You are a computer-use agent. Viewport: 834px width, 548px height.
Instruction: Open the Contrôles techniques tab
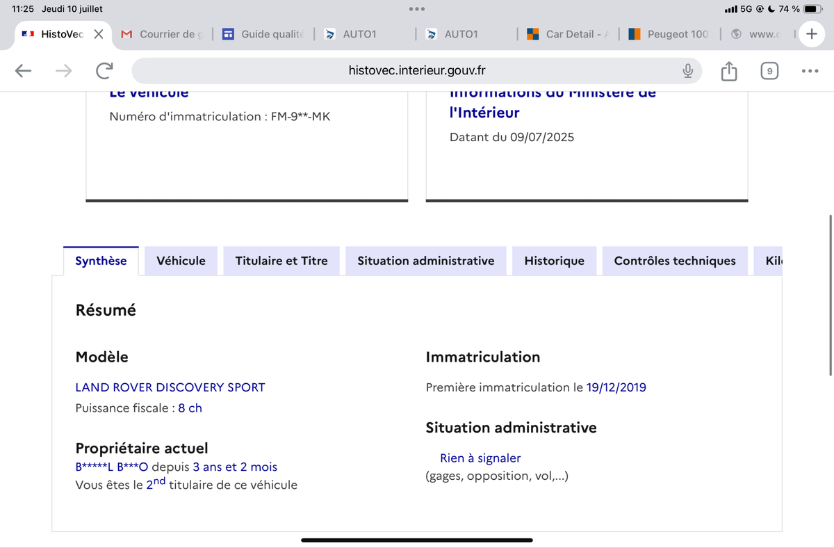(x=675, y=261)
